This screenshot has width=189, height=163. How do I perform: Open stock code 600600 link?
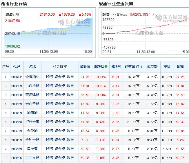click(17, 95)
